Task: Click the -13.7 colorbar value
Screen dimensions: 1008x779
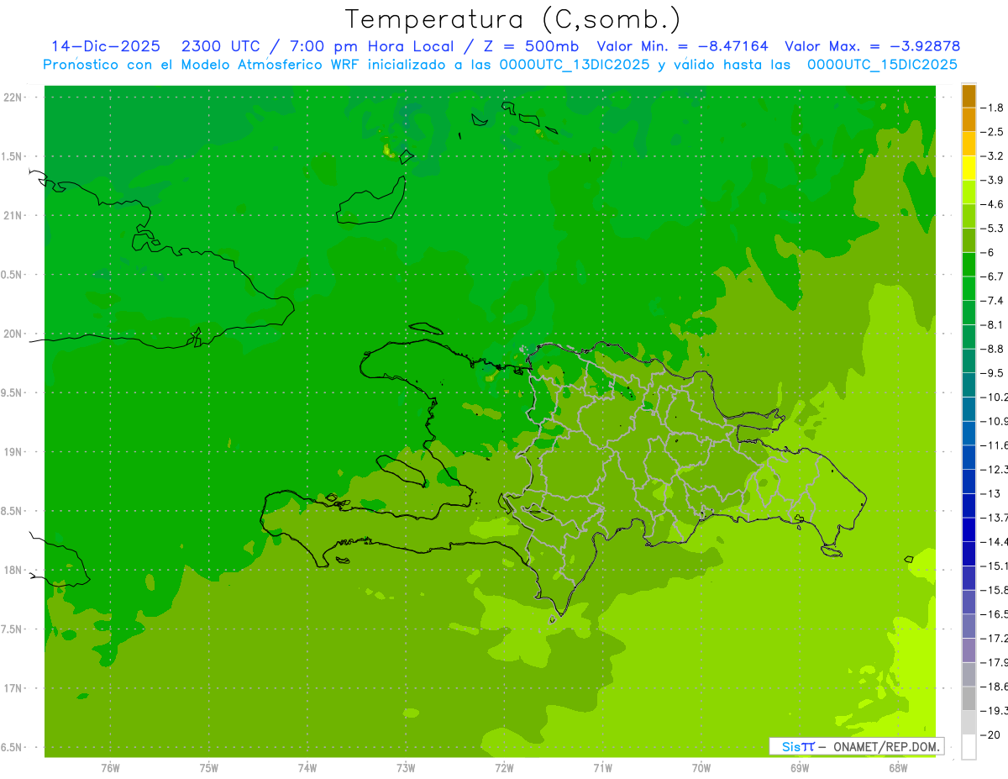Action: [995, 517]
